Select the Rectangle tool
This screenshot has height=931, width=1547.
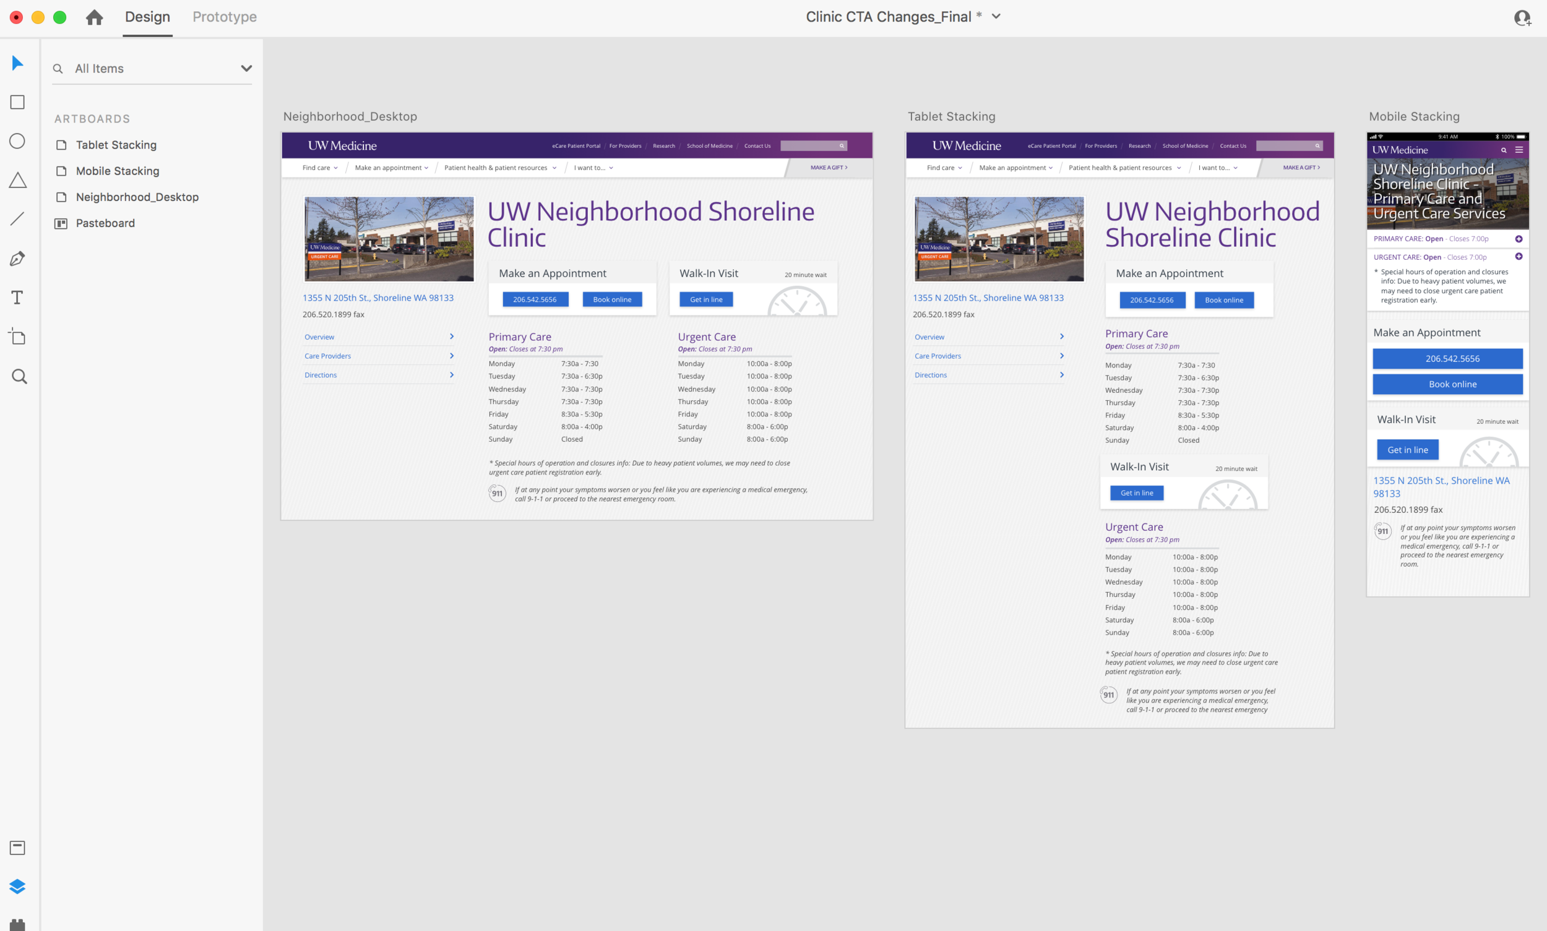pos(17,102)
